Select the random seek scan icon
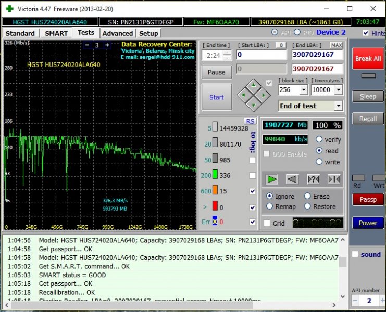The width and height of the screenshot is (386, 312). click(x=313, y=179)
